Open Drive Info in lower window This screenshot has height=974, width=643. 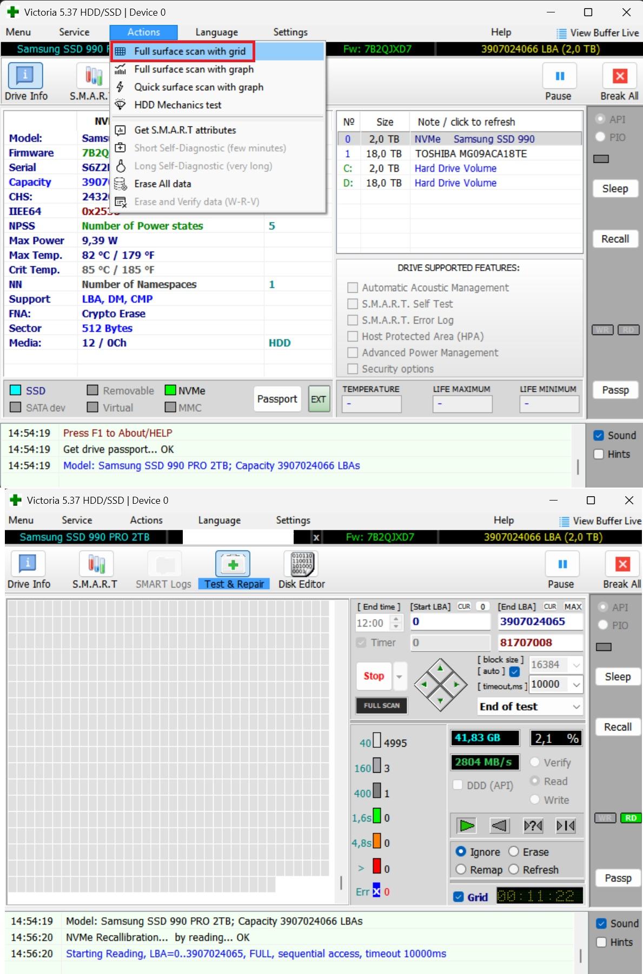pos(29,571)
